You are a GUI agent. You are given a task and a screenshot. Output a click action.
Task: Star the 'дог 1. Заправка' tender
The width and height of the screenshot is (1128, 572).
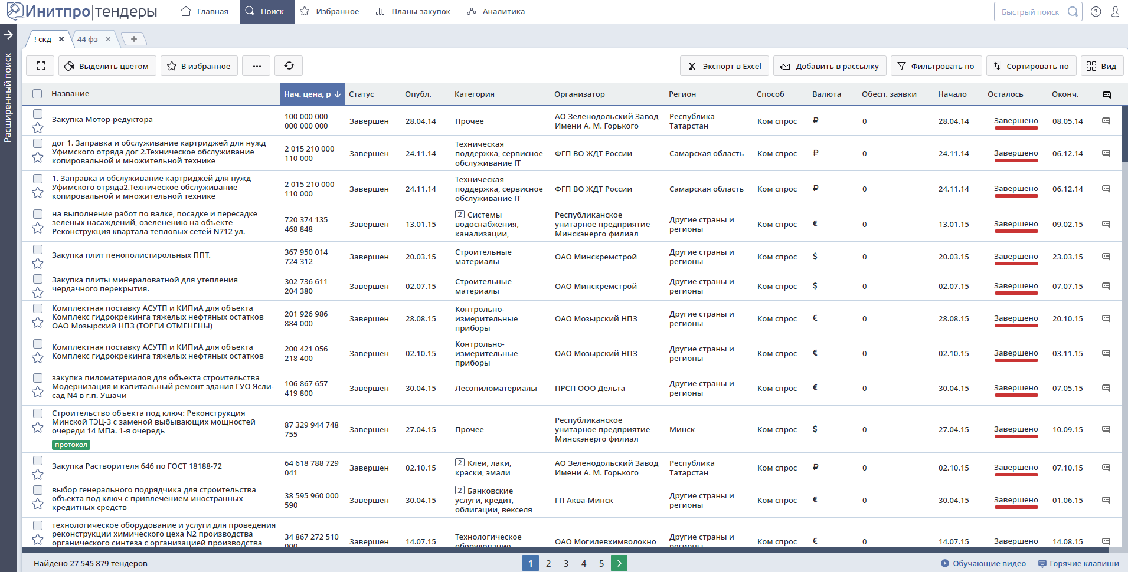(x=38, y=157)
